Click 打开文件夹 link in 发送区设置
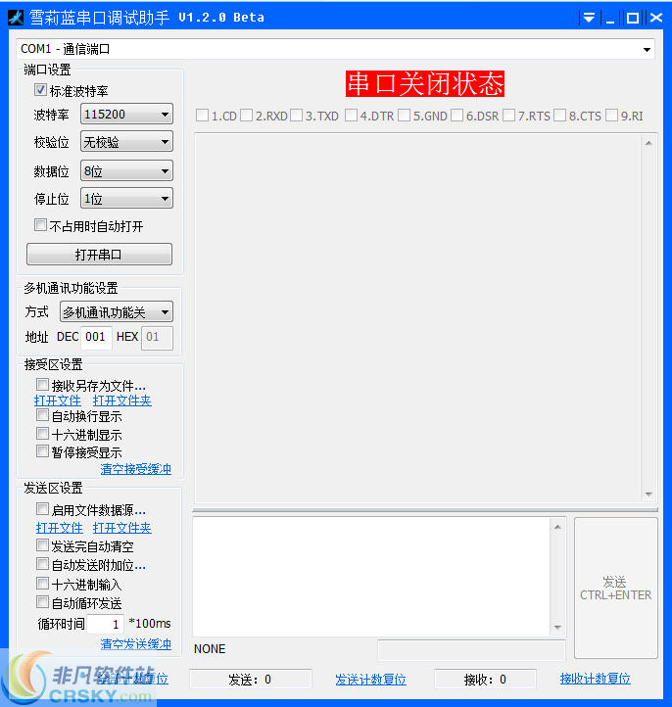The image size is (672, 707). point(122,528)
